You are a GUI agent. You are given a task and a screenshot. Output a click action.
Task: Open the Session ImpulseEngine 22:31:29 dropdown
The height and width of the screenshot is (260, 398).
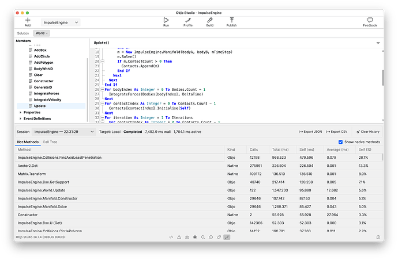click(x=64, y=132)
